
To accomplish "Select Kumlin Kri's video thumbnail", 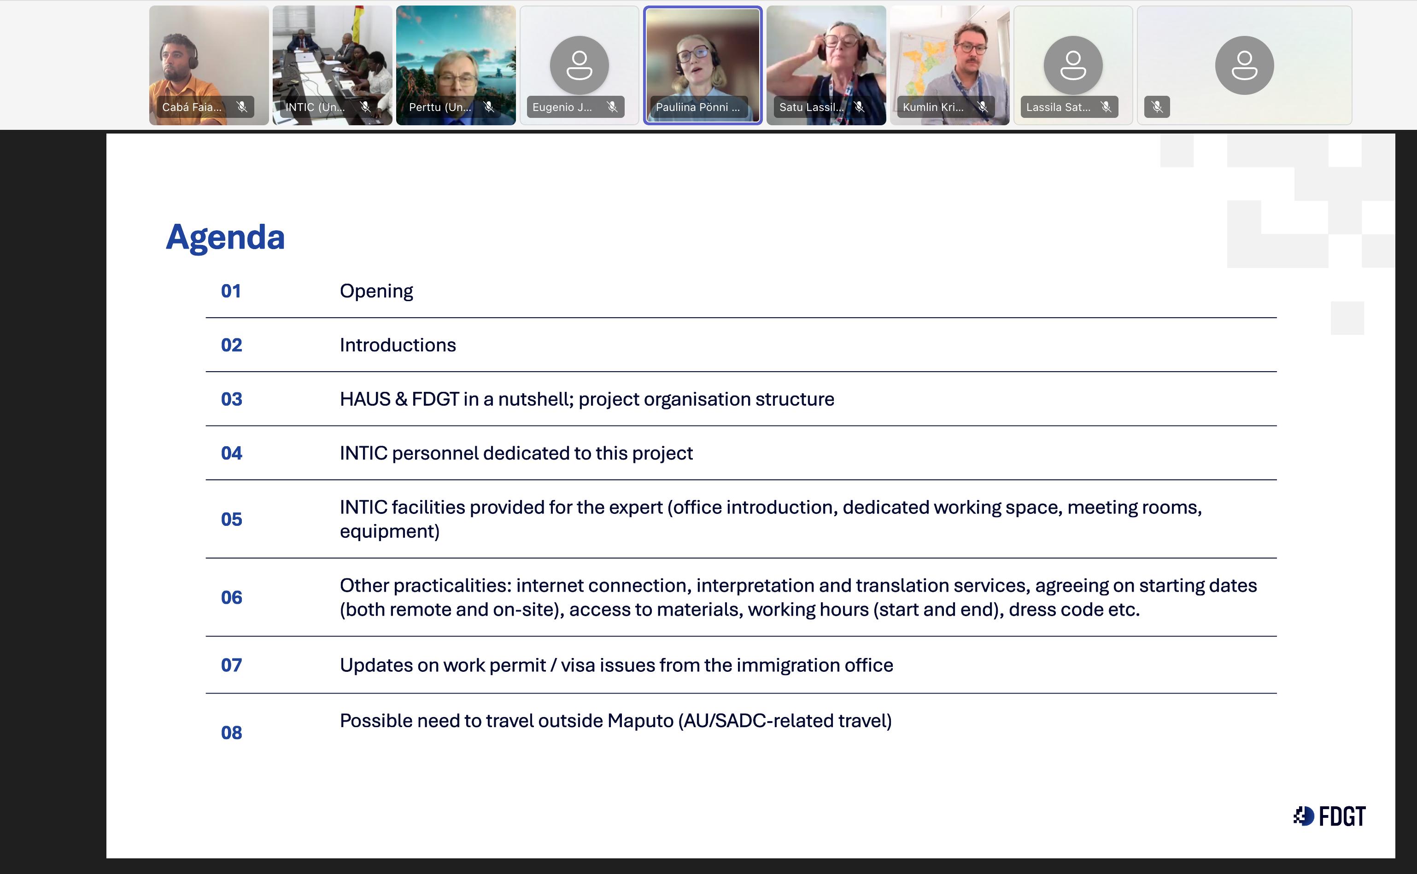I will pyautogui.click(x=949, y=58).
